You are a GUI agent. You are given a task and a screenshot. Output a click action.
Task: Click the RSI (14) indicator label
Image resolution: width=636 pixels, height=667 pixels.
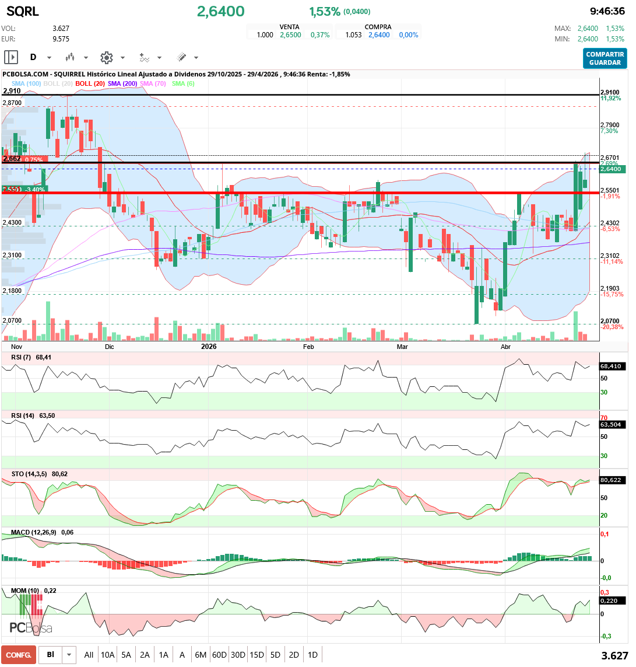pos(23,415)
